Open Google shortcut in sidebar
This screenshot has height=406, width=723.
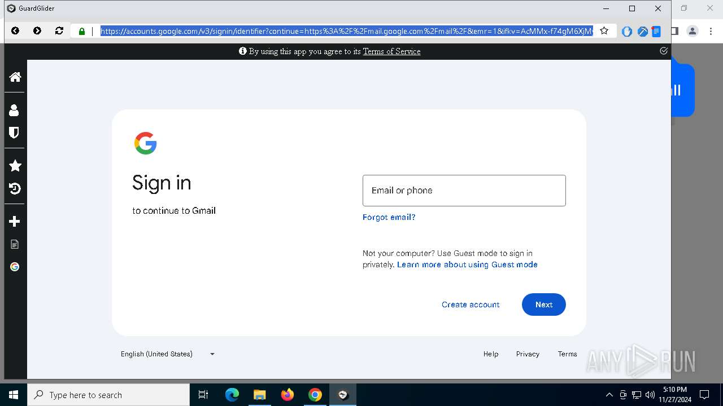[15, 267]
